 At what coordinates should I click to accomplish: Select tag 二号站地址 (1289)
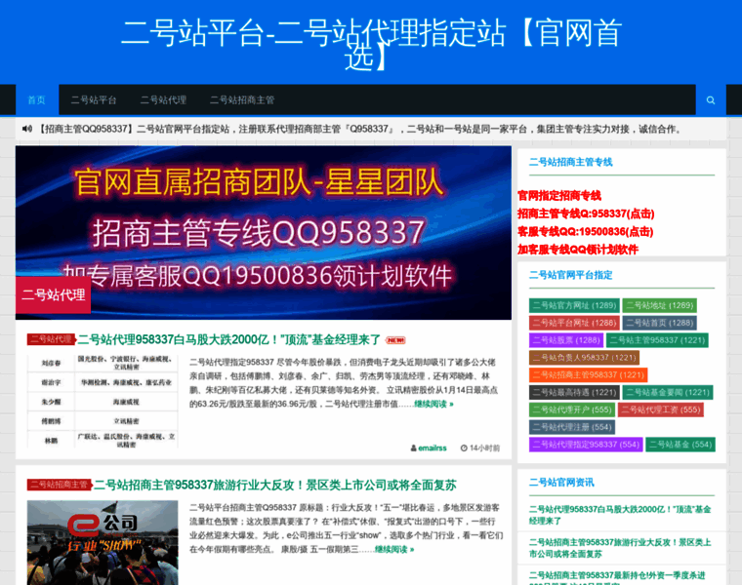(x=660, y=306)
